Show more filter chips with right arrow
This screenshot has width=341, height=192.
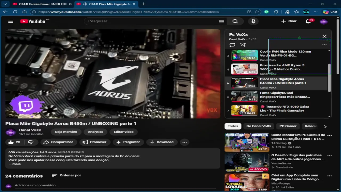(x=325, y=126)
